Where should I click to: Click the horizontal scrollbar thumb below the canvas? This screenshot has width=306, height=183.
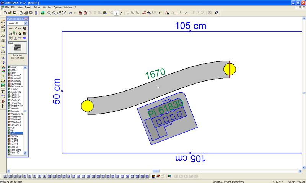[156, 171]
